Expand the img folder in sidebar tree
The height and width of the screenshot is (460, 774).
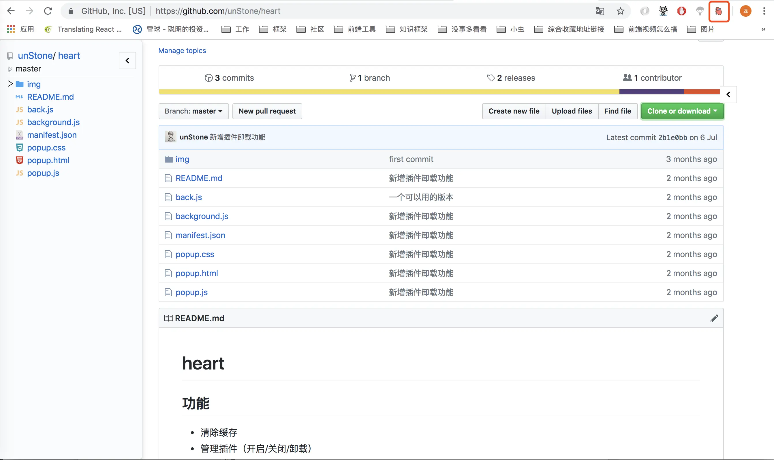click(x=10, y=84)
